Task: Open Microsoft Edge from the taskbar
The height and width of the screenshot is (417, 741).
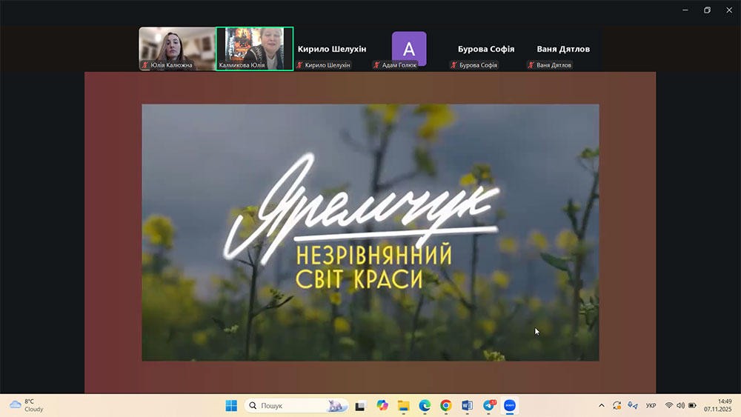Action: click(425, 405)
